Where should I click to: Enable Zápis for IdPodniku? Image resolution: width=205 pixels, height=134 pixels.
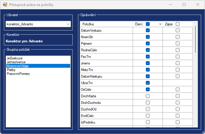178,122
